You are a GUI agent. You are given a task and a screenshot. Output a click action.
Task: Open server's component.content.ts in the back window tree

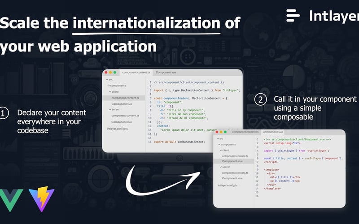[x=125, y=116]
